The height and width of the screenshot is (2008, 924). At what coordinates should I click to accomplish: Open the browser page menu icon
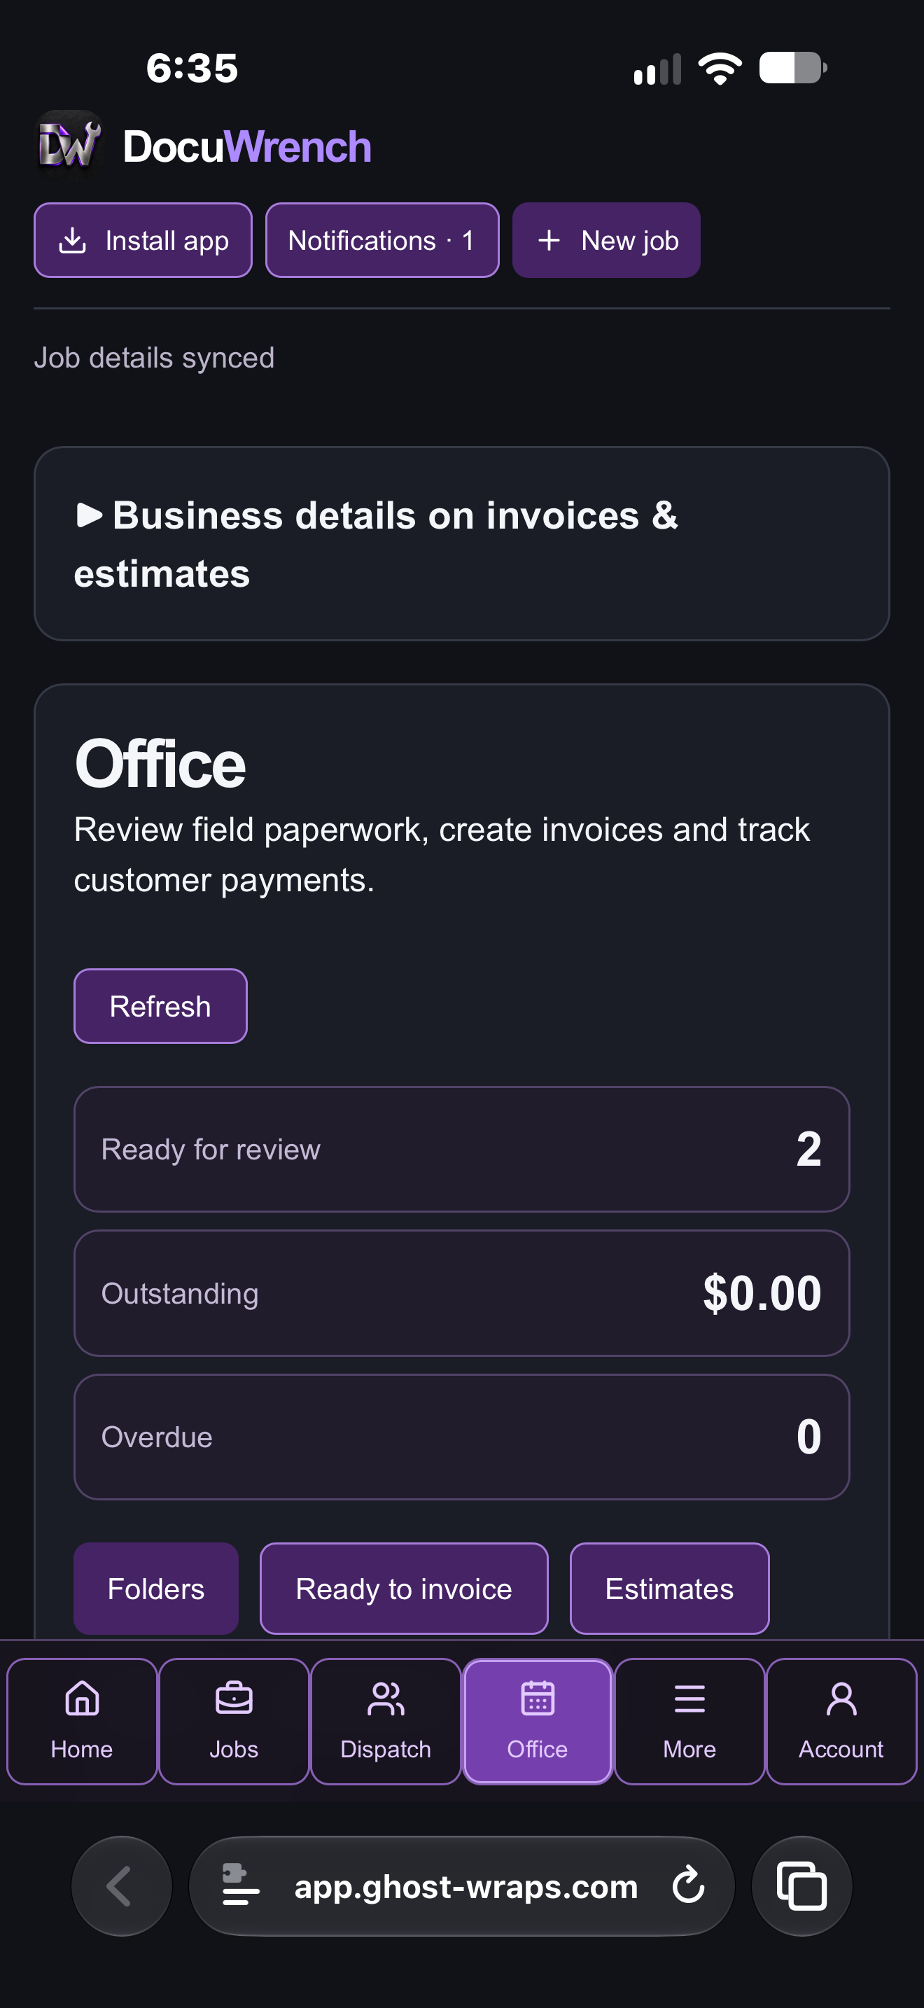tap(241, 1886)
